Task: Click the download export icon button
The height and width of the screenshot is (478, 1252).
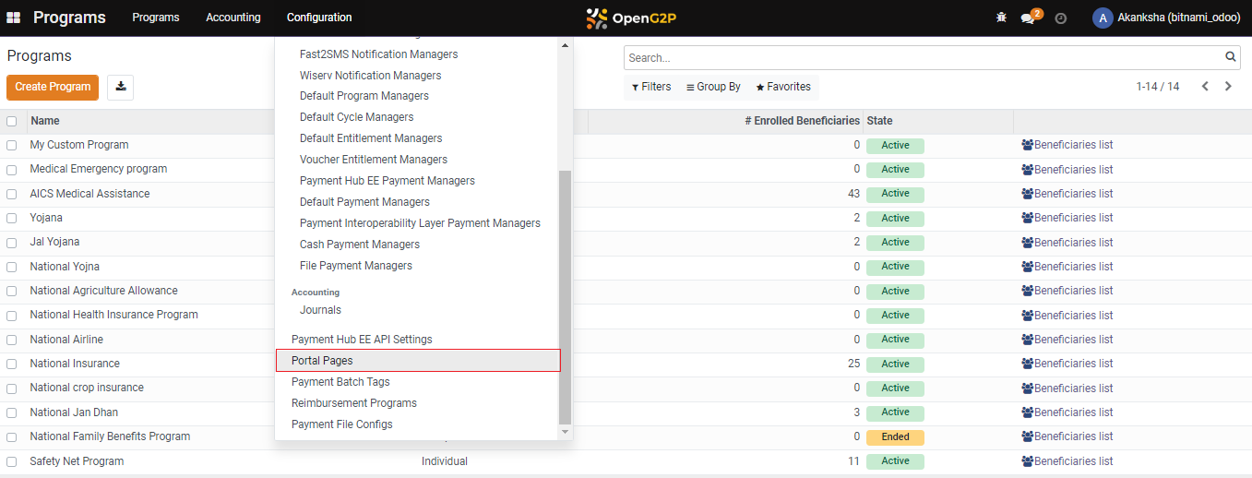Action: [121, 87]
